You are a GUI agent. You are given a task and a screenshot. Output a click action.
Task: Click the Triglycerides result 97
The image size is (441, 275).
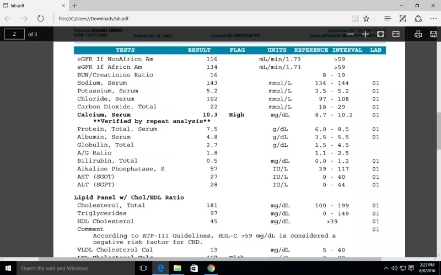pos(214,213)
